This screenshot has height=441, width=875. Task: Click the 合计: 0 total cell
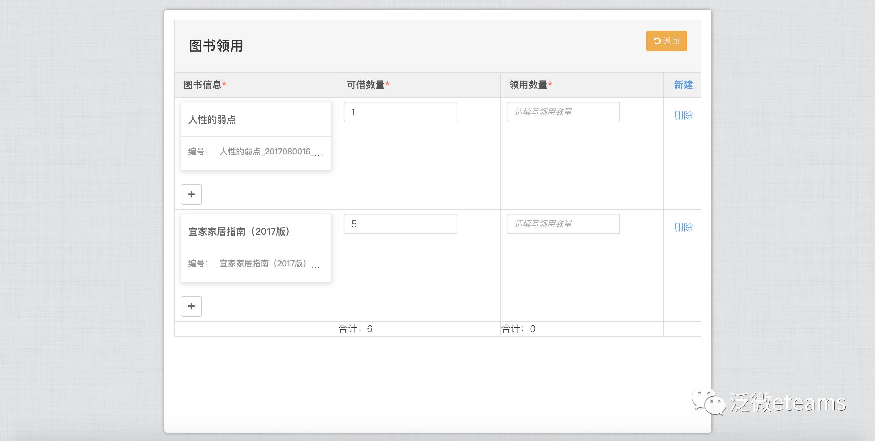tap(519, 329)
